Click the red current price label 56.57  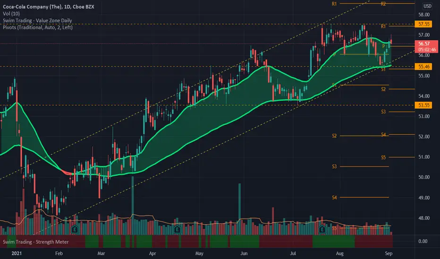tap(424, 44)
